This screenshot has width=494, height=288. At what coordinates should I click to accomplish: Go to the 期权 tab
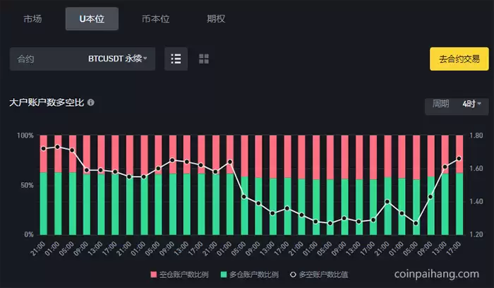(x=216, y=19)
